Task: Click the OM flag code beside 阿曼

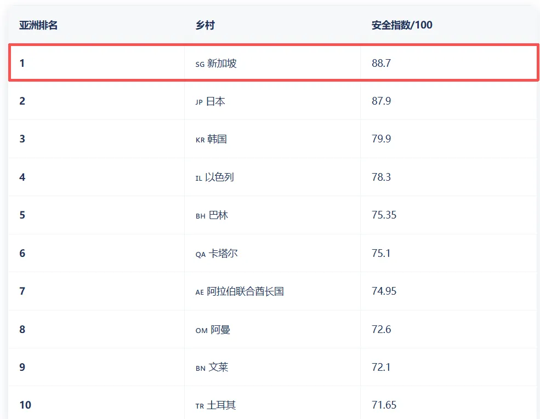Action: coord(201,330)
